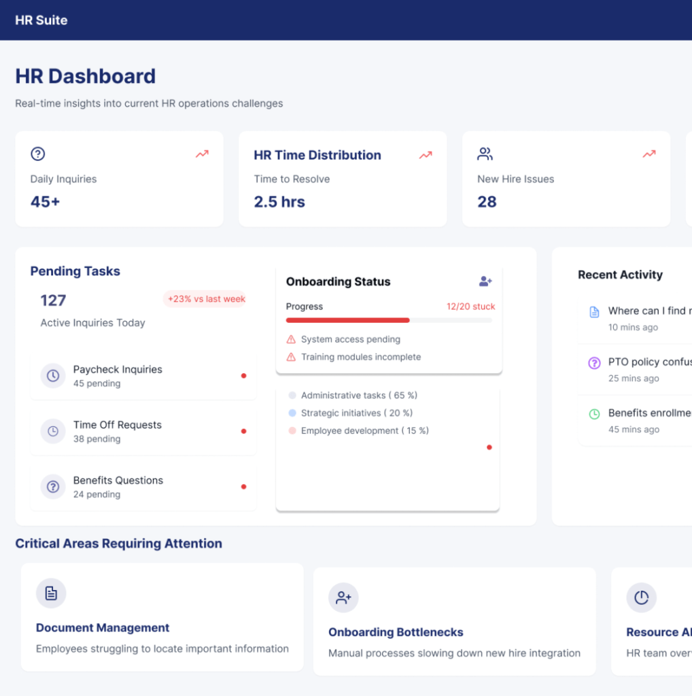Click the document icon on Document Management card
This screenshot has width=692, height=696.
(51, 593)
